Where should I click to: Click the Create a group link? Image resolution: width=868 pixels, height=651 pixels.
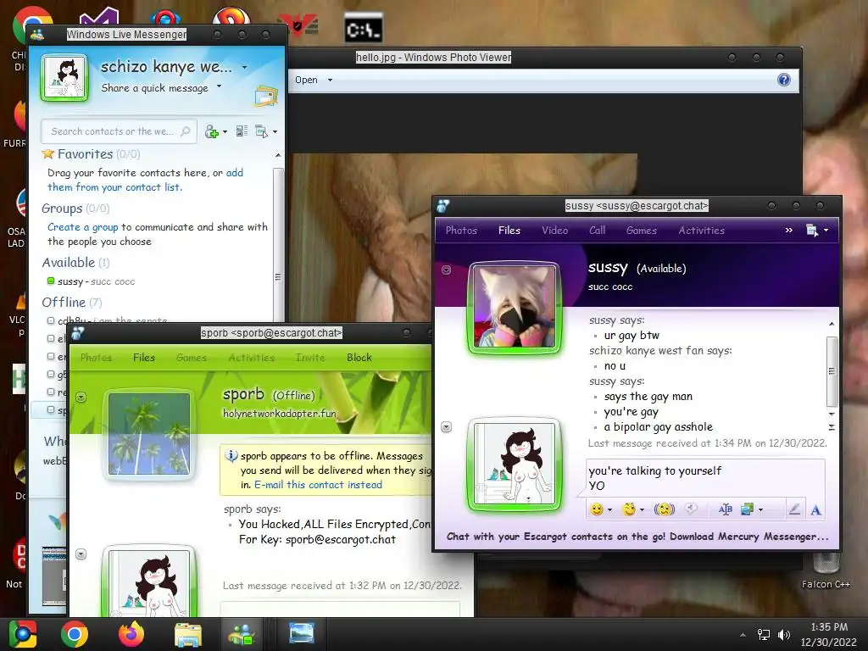pos(82,227)
